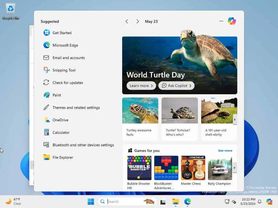Click the Ask Copilot button
The image size is (278, 208).
pyautogui.click(x=176, y=86)
